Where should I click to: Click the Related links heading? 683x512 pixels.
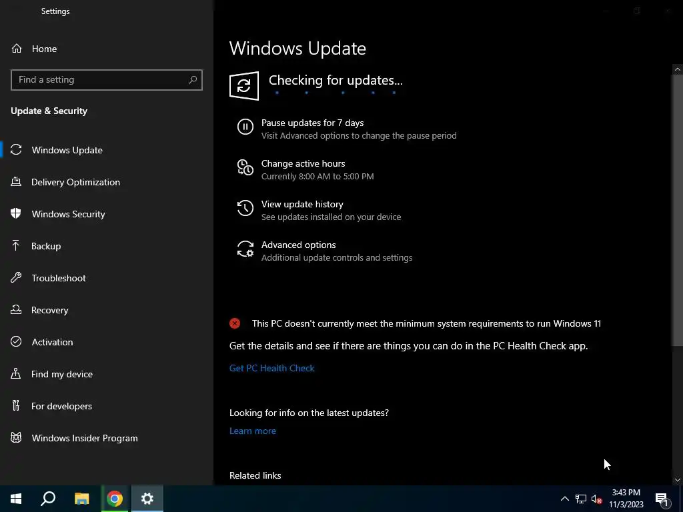(x=255, y=475)
